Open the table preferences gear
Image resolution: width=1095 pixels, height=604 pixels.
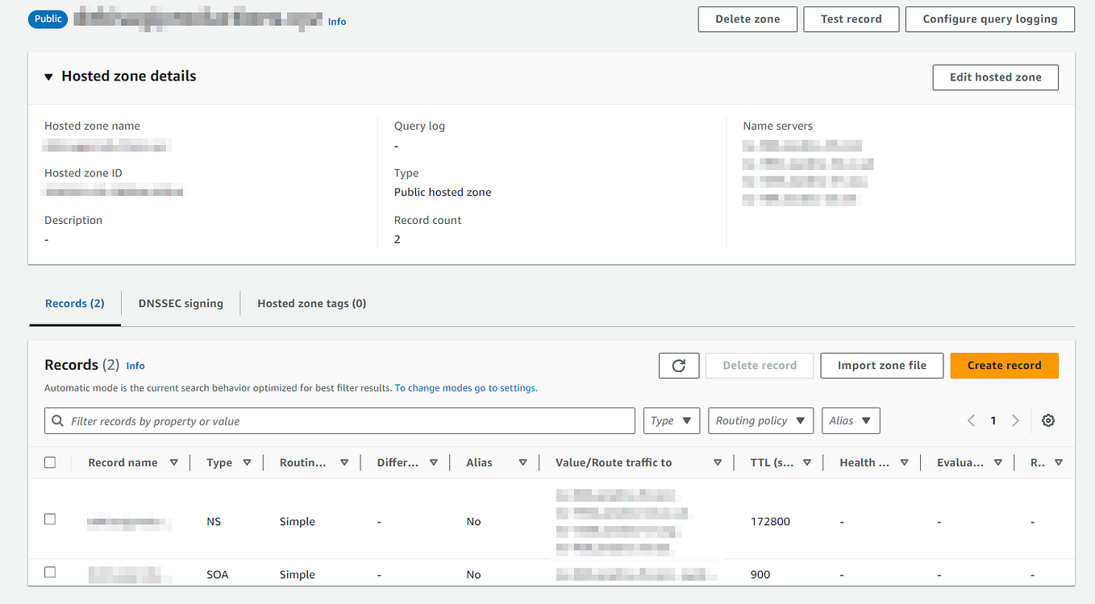tap(1047, 420)
